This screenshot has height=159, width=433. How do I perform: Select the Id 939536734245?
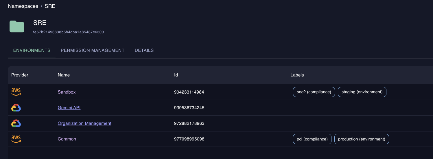(x=189, y=108)
